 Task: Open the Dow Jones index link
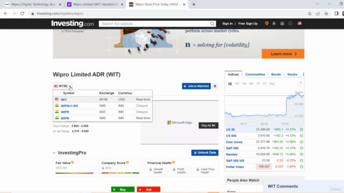234,142
